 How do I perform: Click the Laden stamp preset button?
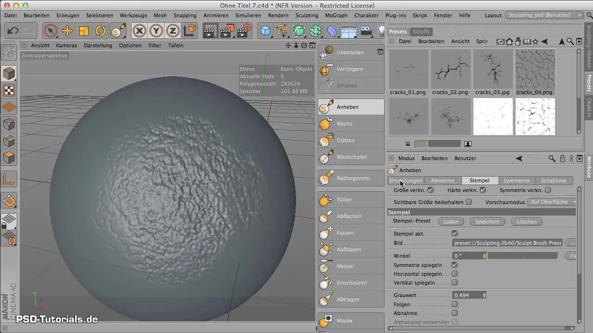[451, 222]
